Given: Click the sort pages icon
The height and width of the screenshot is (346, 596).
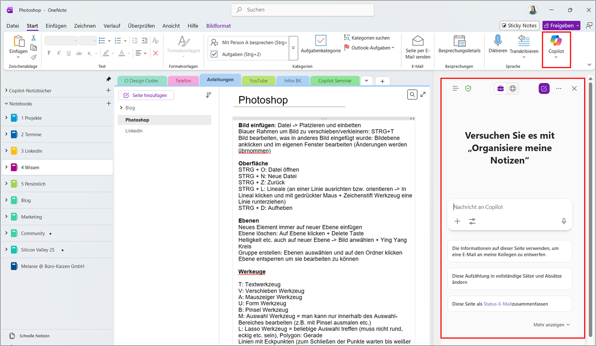Looking at the screenshot, I should coord(209,95).
